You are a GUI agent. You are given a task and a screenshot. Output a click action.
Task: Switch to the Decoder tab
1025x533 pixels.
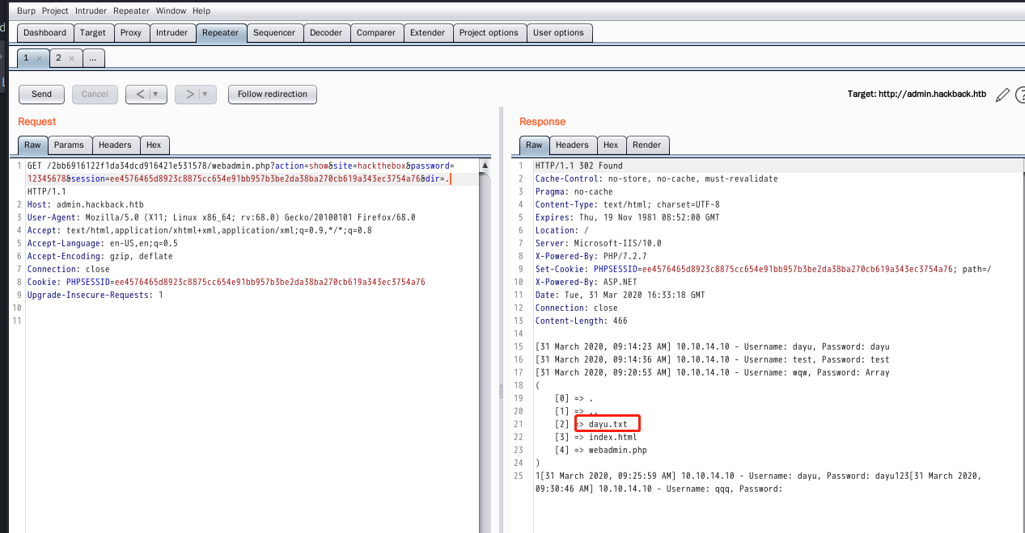click(x=326, y=33)
